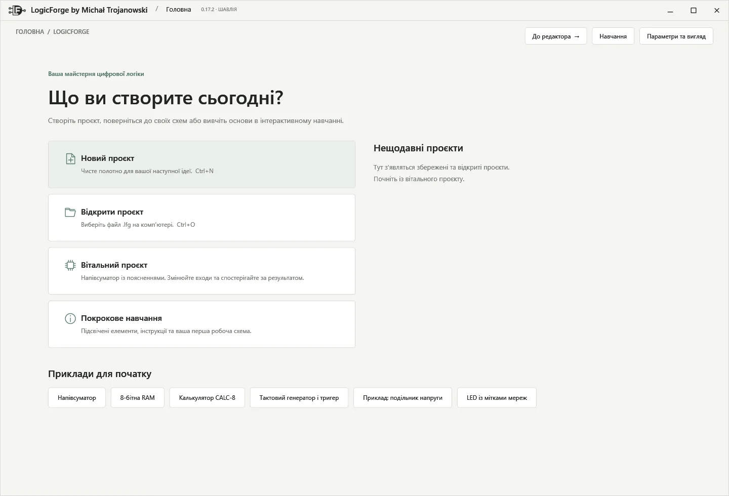Click the Приклади для початку heading
The width and height of the screenshot is (729, 496).
(x=100, y=374)
